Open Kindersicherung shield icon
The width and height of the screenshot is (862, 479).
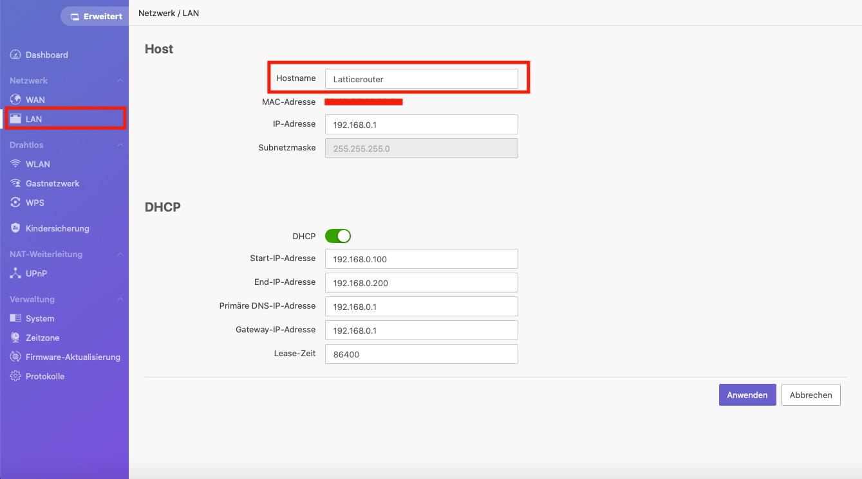pyautogui.click(x=15, y=228)
